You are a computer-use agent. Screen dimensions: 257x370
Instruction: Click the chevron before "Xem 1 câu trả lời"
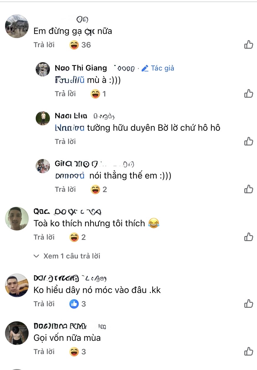click(x=37, y=256)
